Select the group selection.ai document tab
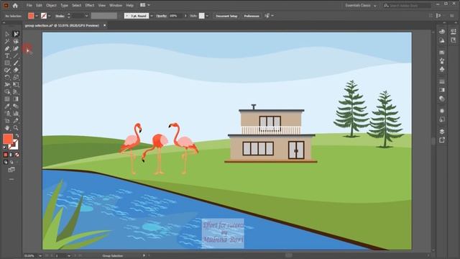Image resolution: width=460 pixels, height=259 pixels. tap(62, 26)
